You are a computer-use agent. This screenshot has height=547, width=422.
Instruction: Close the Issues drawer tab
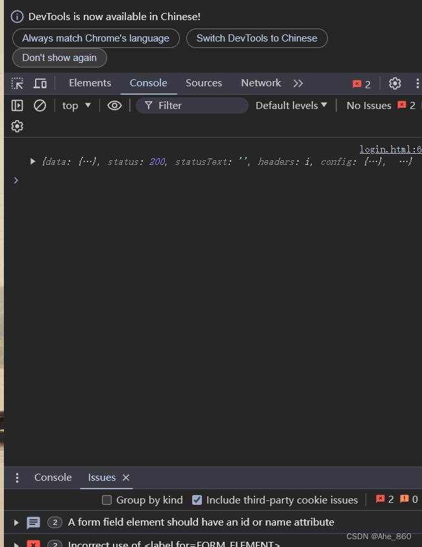tap(126, 478)
